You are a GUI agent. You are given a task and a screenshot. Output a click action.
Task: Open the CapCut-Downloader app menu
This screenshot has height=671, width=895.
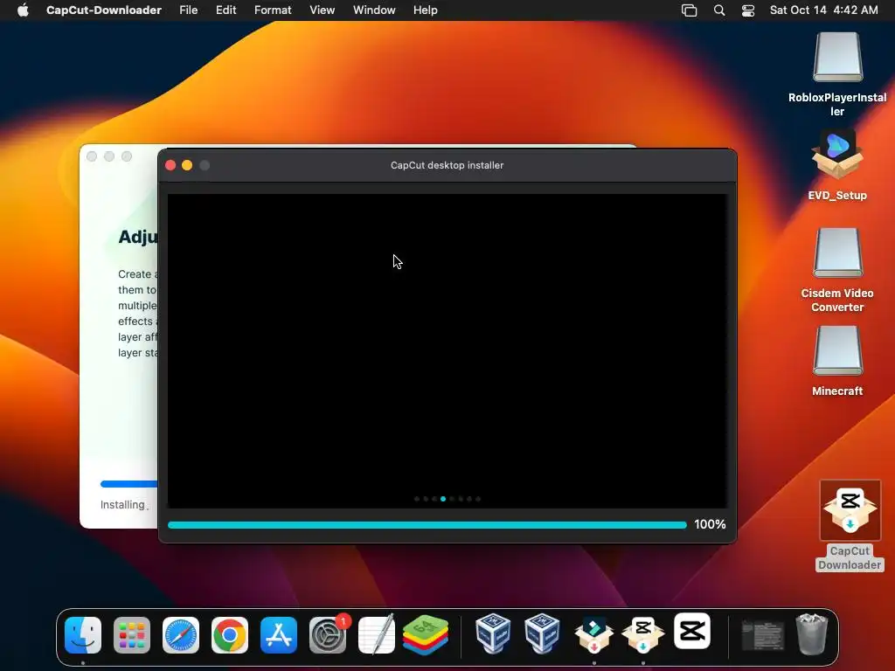(x=104, y=10)
